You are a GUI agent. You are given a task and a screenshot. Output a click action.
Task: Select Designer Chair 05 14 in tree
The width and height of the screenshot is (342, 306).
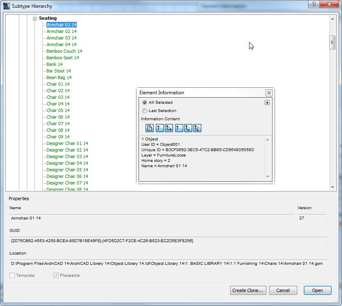coord(67,170)
